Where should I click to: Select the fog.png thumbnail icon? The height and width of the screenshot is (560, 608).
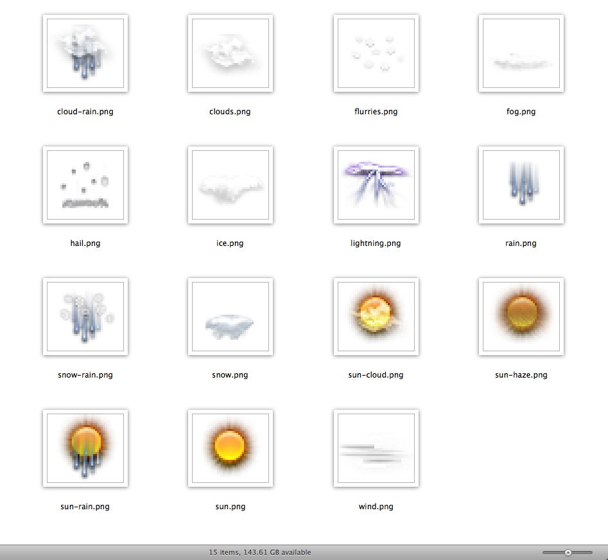[x=521, y=53]
